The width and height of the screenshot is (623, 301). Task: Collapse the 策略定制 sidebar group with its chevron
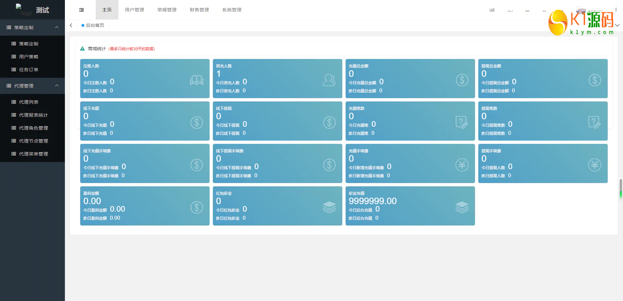[x=57, y=27]
